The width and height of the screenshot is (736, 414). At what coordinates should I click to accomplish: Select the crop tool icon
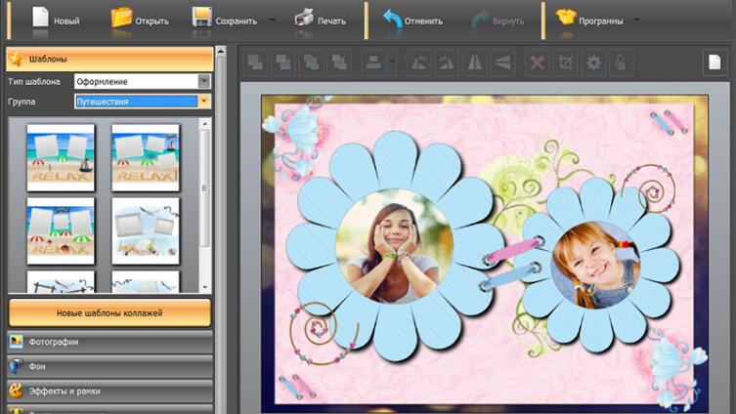(x=565, y=63)
